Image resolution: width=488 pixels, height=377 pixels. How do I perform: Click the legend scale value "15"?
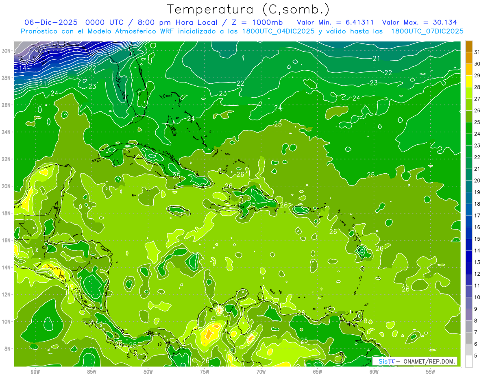(x=477, y=239)
